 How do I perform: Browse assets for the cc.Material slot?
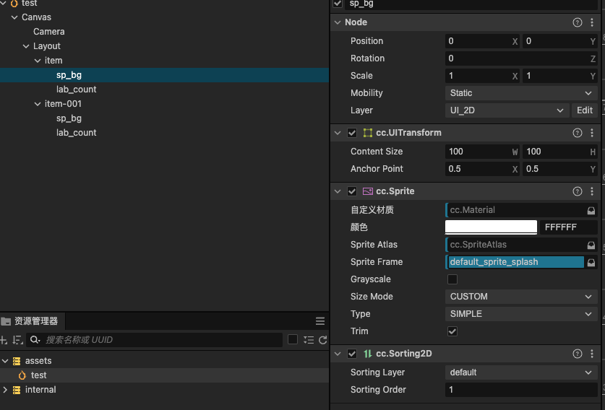click(x=591, y=210)
